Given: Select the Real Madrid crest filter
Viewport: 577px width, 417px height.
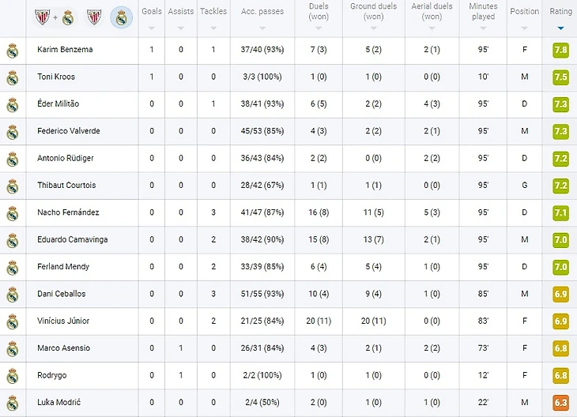Looking at the screenshot, I should click(x=122, y=17).
